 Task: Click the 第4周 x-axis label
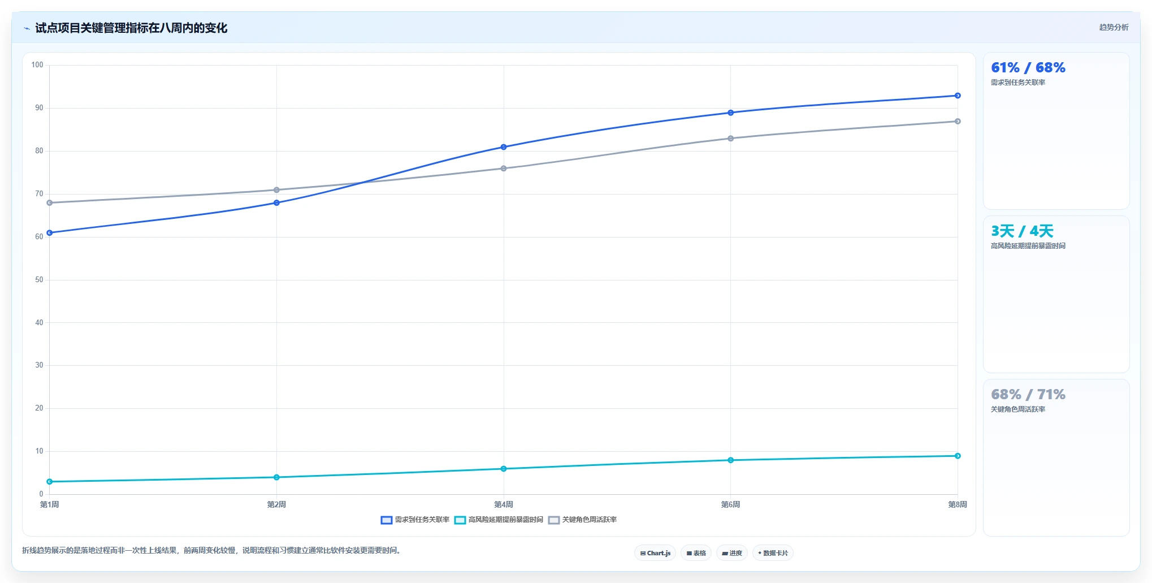[504, 504]
